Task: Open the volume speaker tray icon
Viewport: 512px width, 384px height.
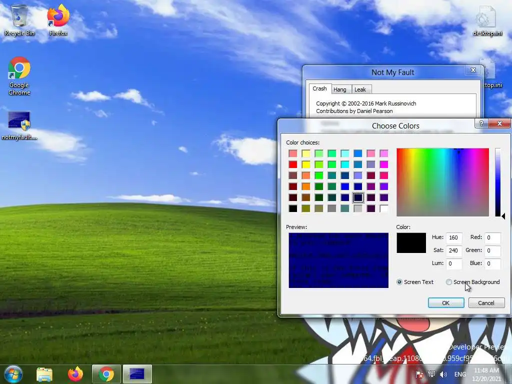Action: tap(443, 374)
